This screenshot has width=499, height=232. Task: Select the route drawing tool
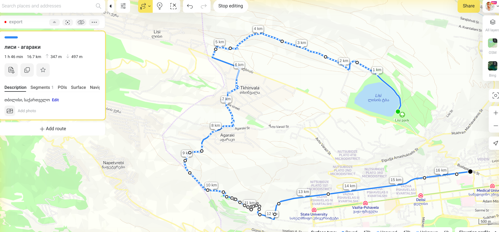point(143,6)
